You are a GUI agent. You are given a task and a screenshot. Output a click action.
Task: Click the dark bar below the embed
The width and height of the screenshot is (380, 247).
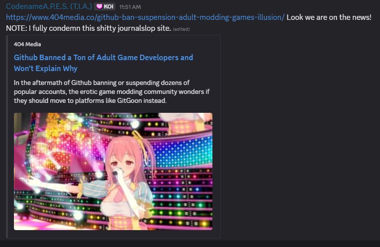coord(190,244)
